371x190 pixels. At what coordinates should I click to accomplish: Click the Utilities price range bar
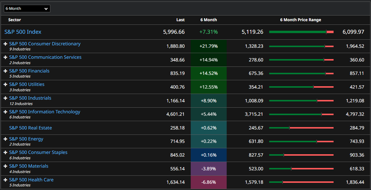[x=301, y=87]
